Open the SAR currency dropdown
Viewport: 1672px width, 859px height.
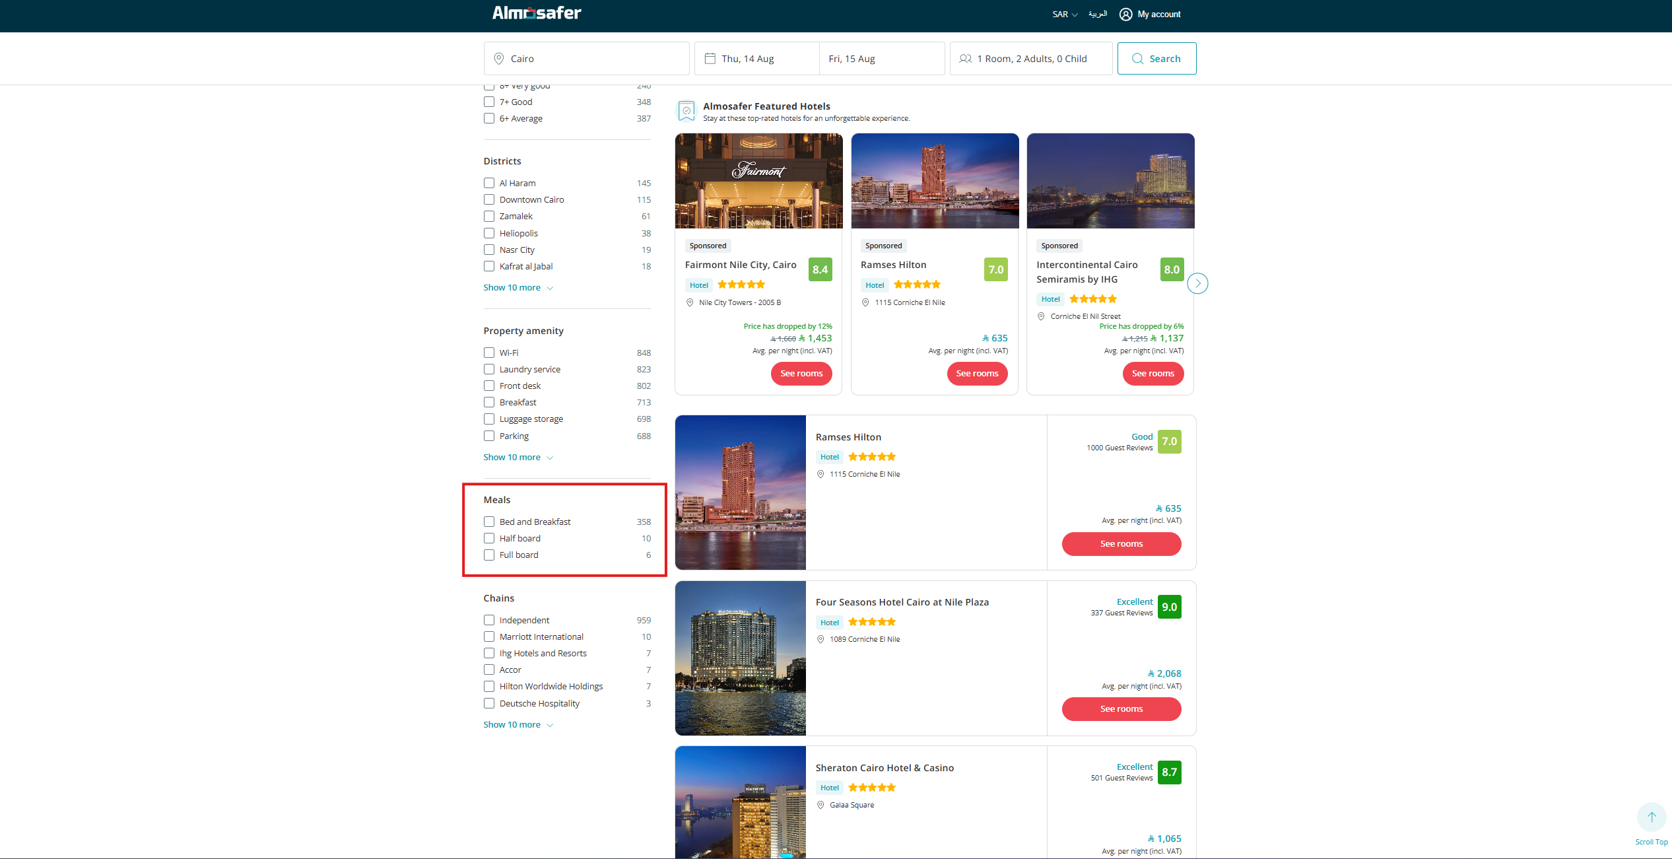coord(1064,15)
